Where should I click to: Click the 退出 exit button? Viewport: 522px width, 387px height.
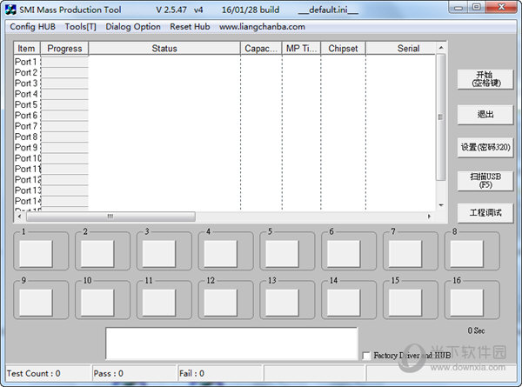point(485,115)
